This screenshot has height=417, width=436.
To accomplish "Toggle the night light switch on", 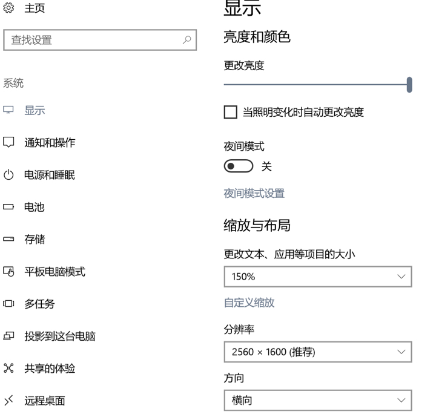I will click(x=237, y=166).
